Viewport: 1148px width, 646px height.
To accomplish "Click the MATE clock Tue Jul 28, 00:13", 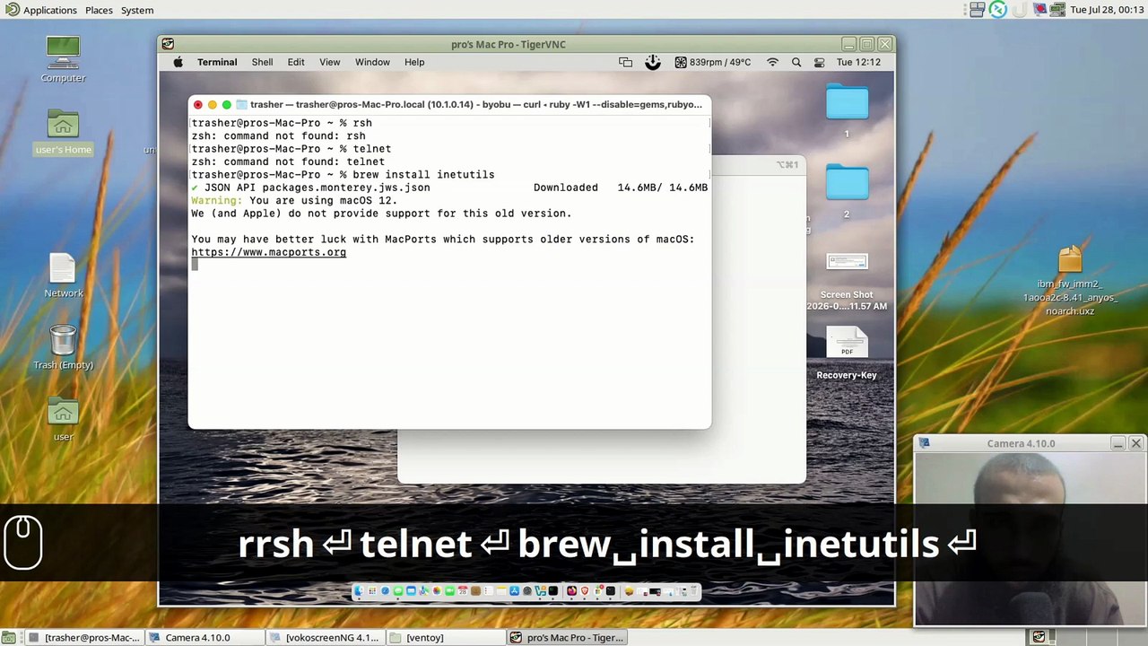I will click(1107, 10).
